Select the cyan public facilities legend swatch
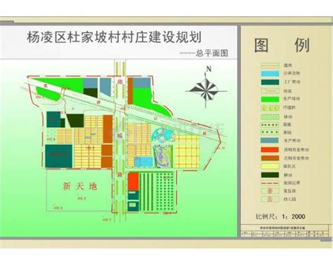 point(270,74)
